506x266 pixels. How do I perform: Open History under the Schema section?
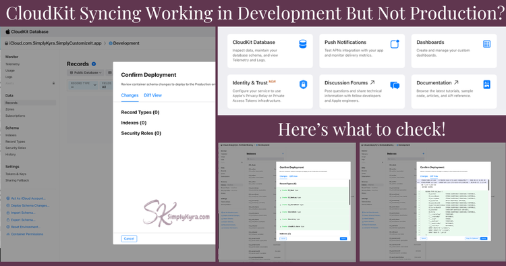tap(10, 155)
